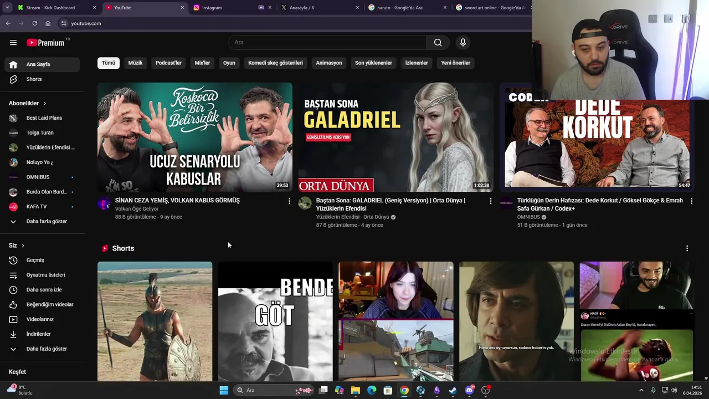Open more options for Galadriel video
Viewport: 709px width, 399px height.
490,201
